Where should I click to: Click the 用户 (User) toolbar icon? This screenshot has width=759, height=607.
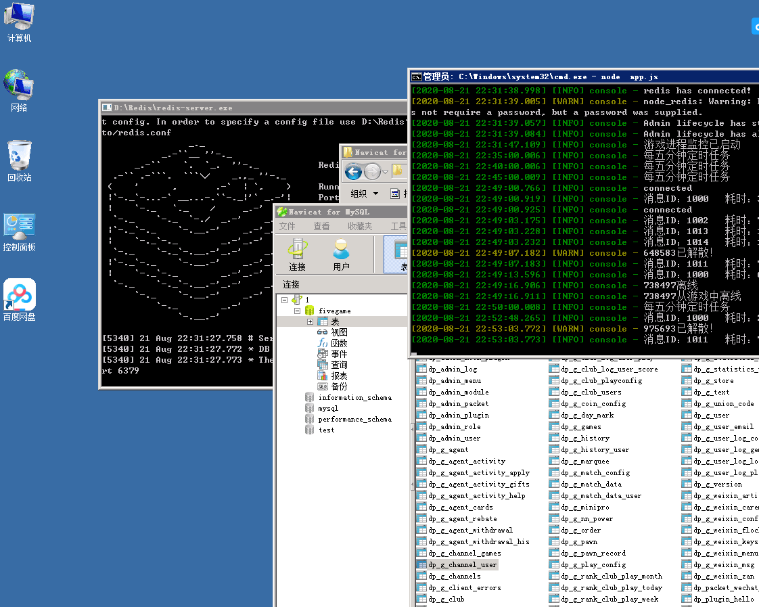coord(341,254)
